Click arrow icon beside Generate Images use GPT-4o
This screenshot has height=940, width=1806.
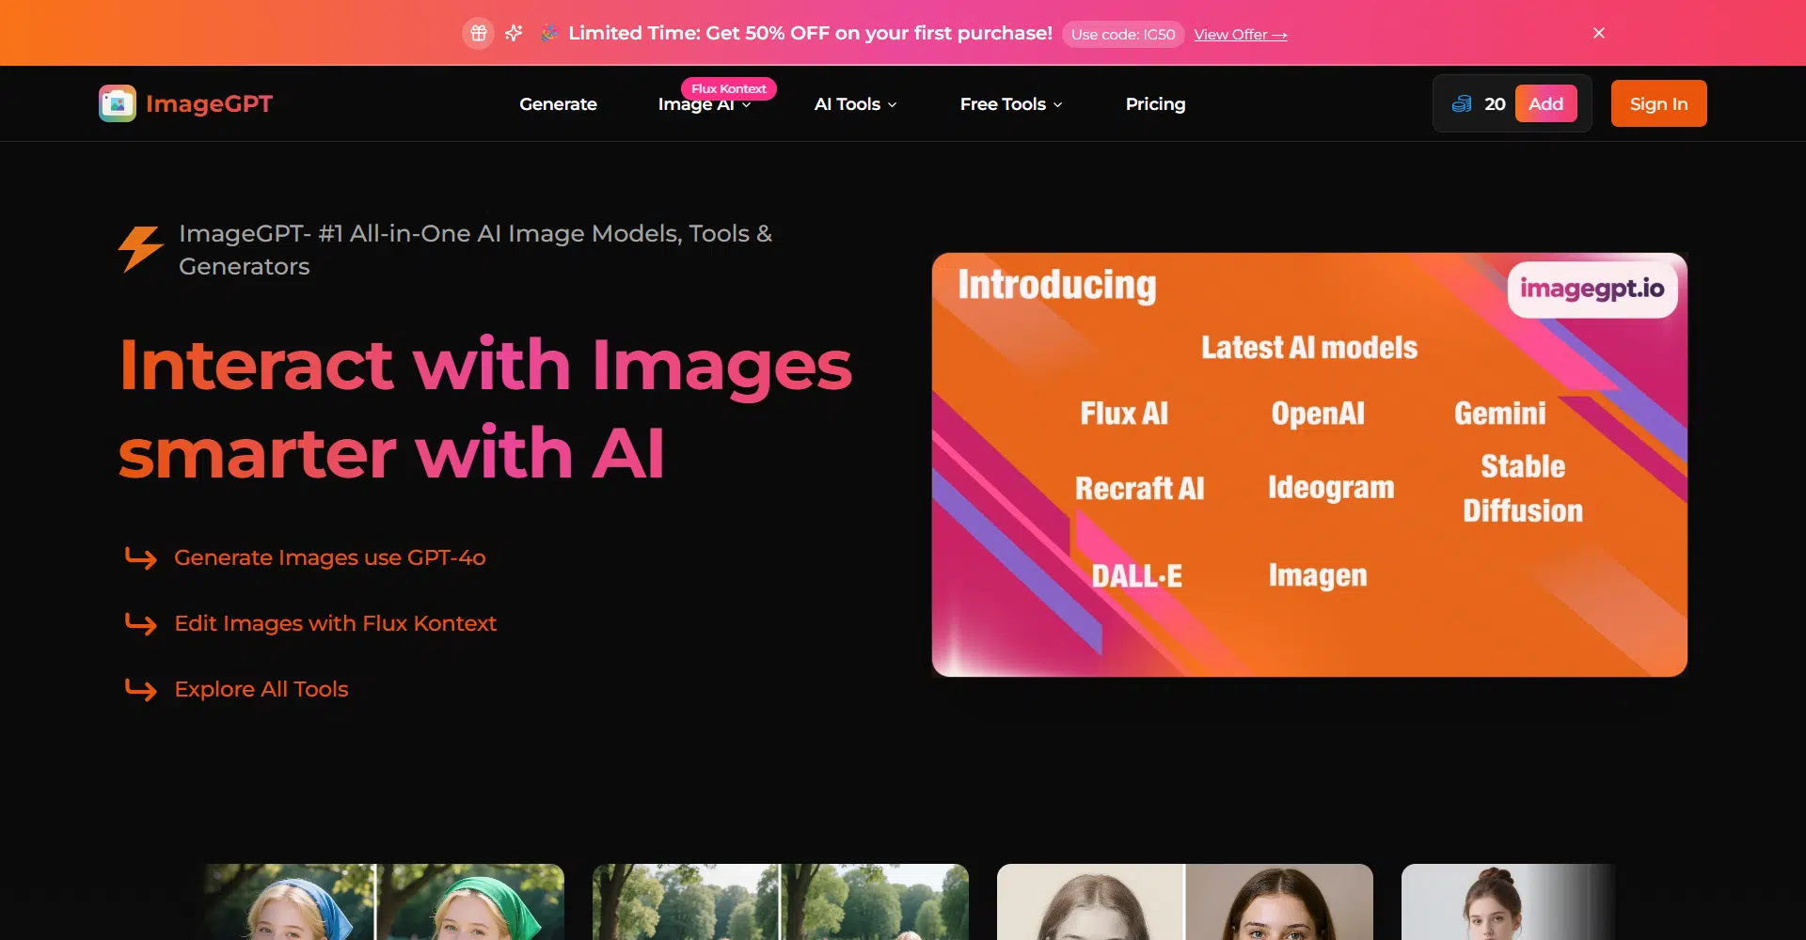pos(141,557)
